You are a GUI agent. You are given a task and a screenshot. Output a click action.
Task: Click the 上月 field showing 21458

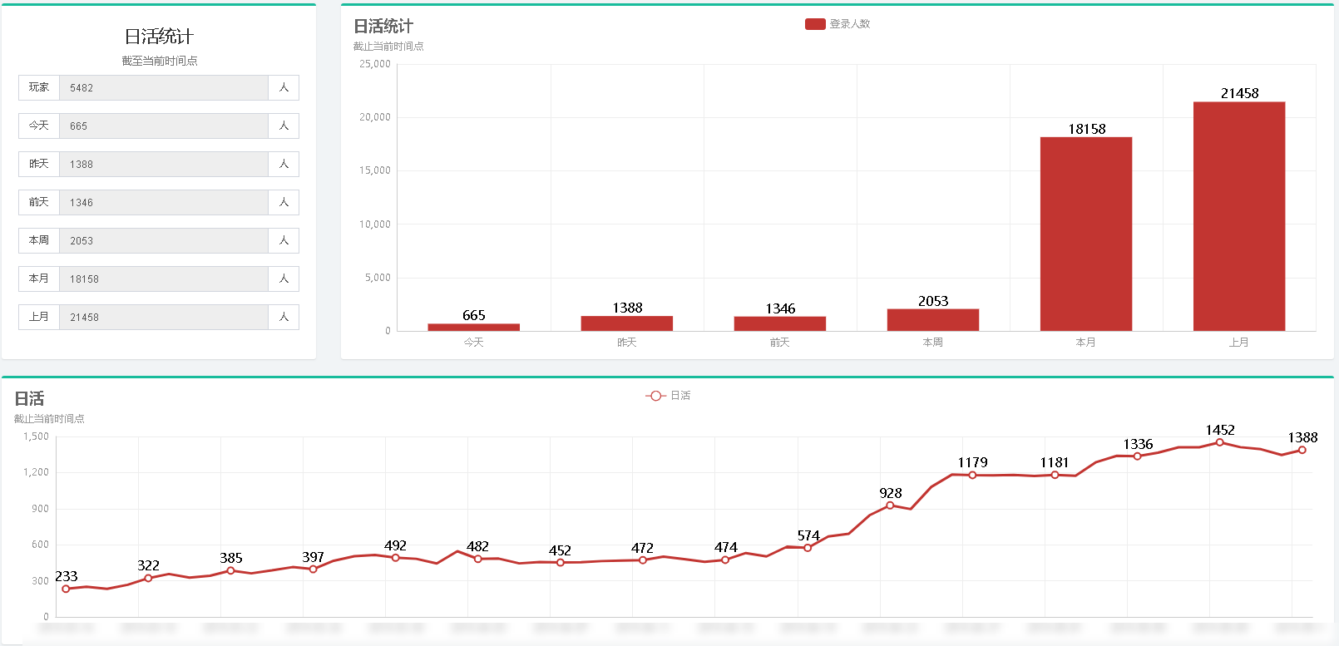point(164,318)
